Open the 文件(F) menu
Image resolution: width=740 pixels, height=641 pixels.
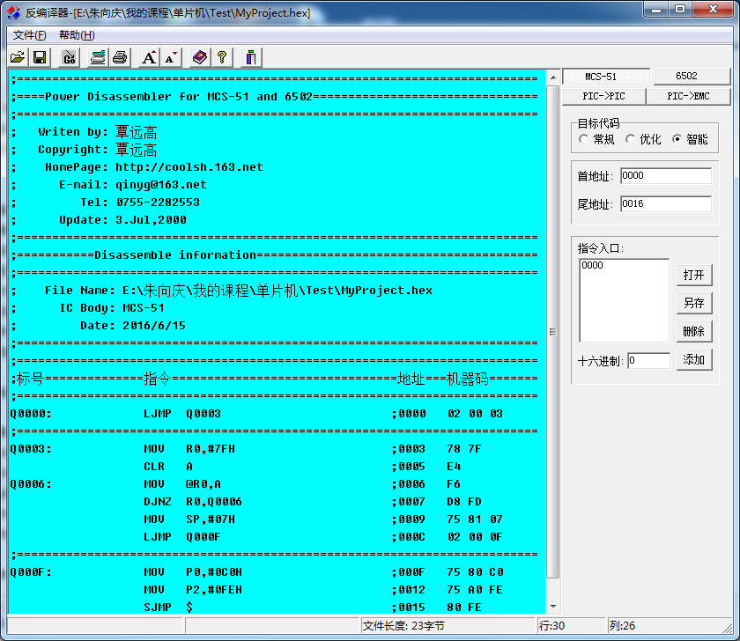pos(30,35)
